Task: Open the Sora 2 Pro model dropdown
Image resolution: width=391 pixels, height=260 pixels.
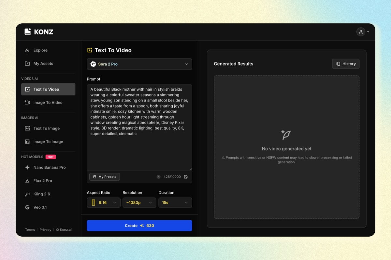Action: pos(139,64)
